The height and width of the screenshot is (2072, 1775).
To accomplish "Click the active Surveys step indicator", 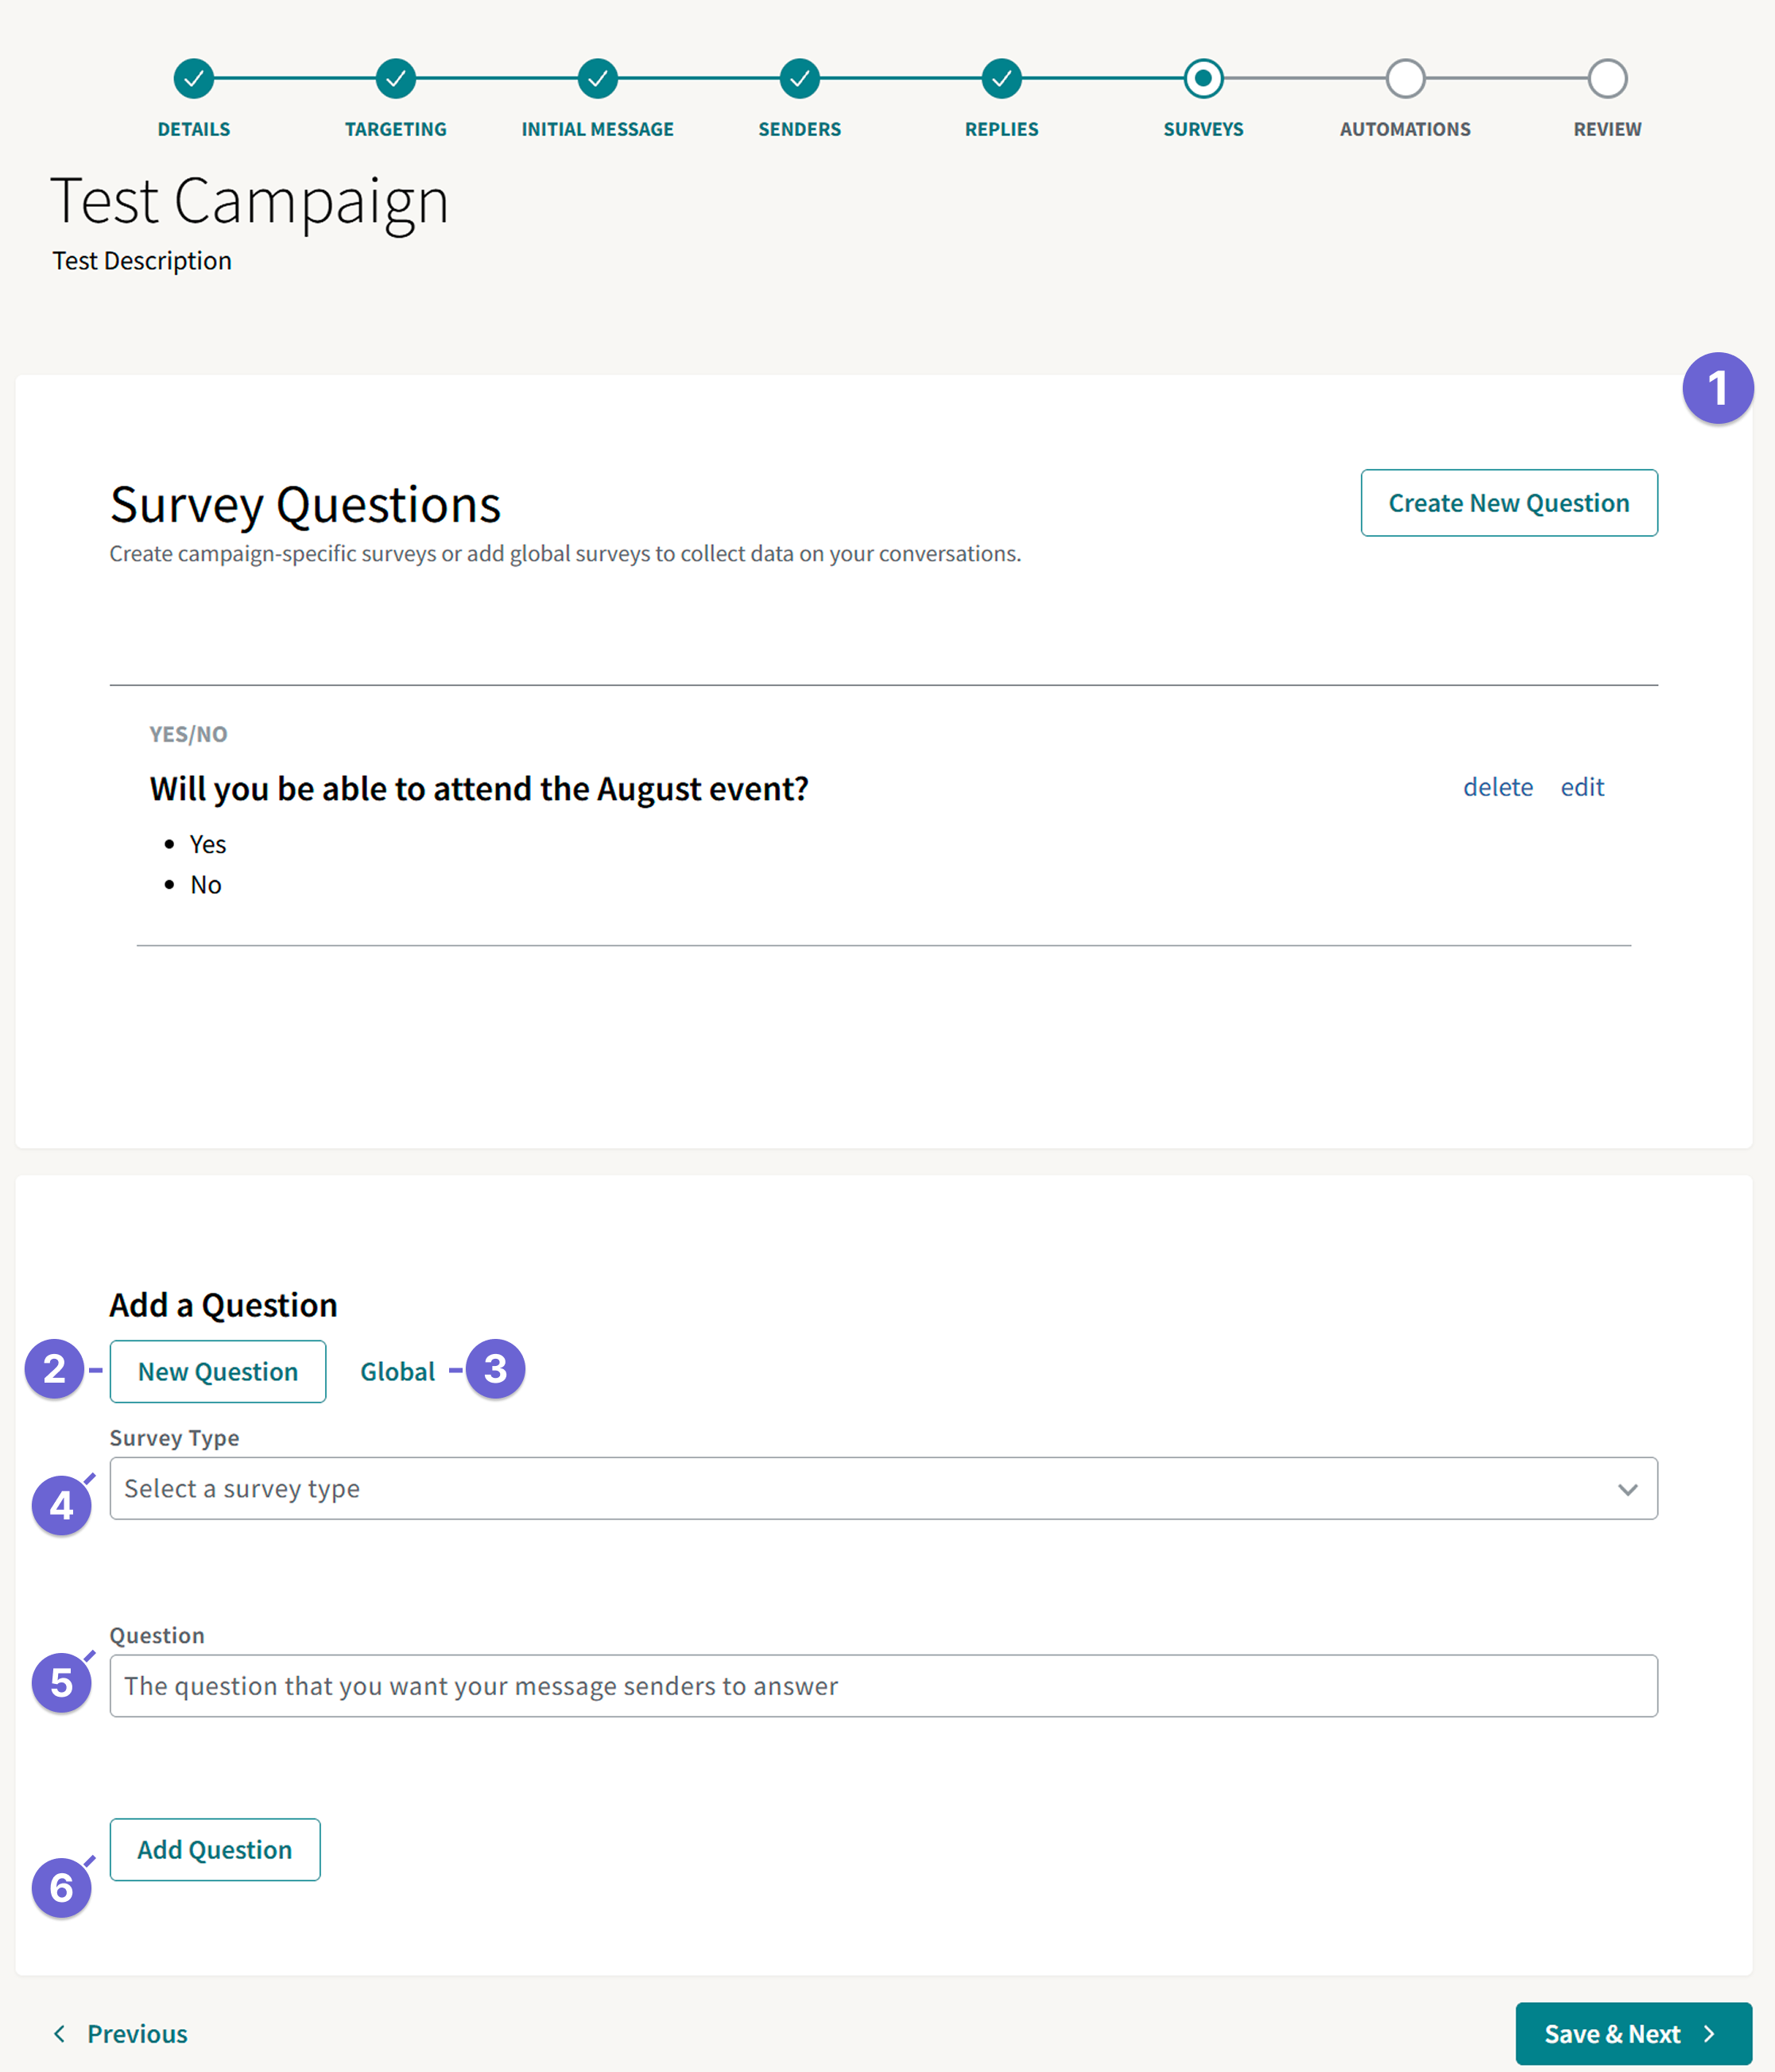I will (1203, 78).
